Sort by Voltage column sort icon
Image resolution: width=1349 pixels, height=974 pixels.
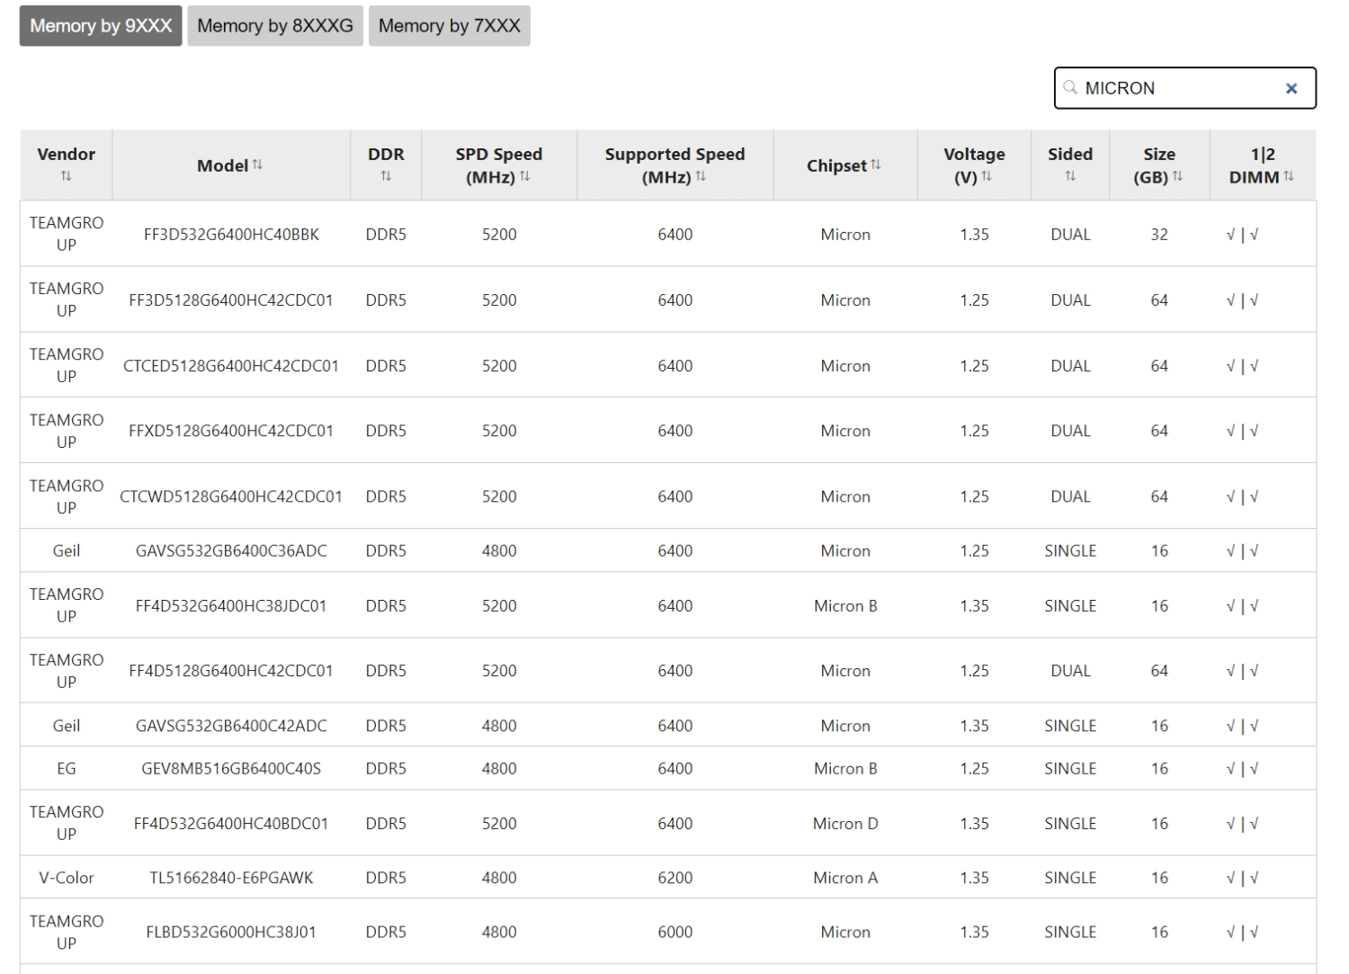point(987,176)
